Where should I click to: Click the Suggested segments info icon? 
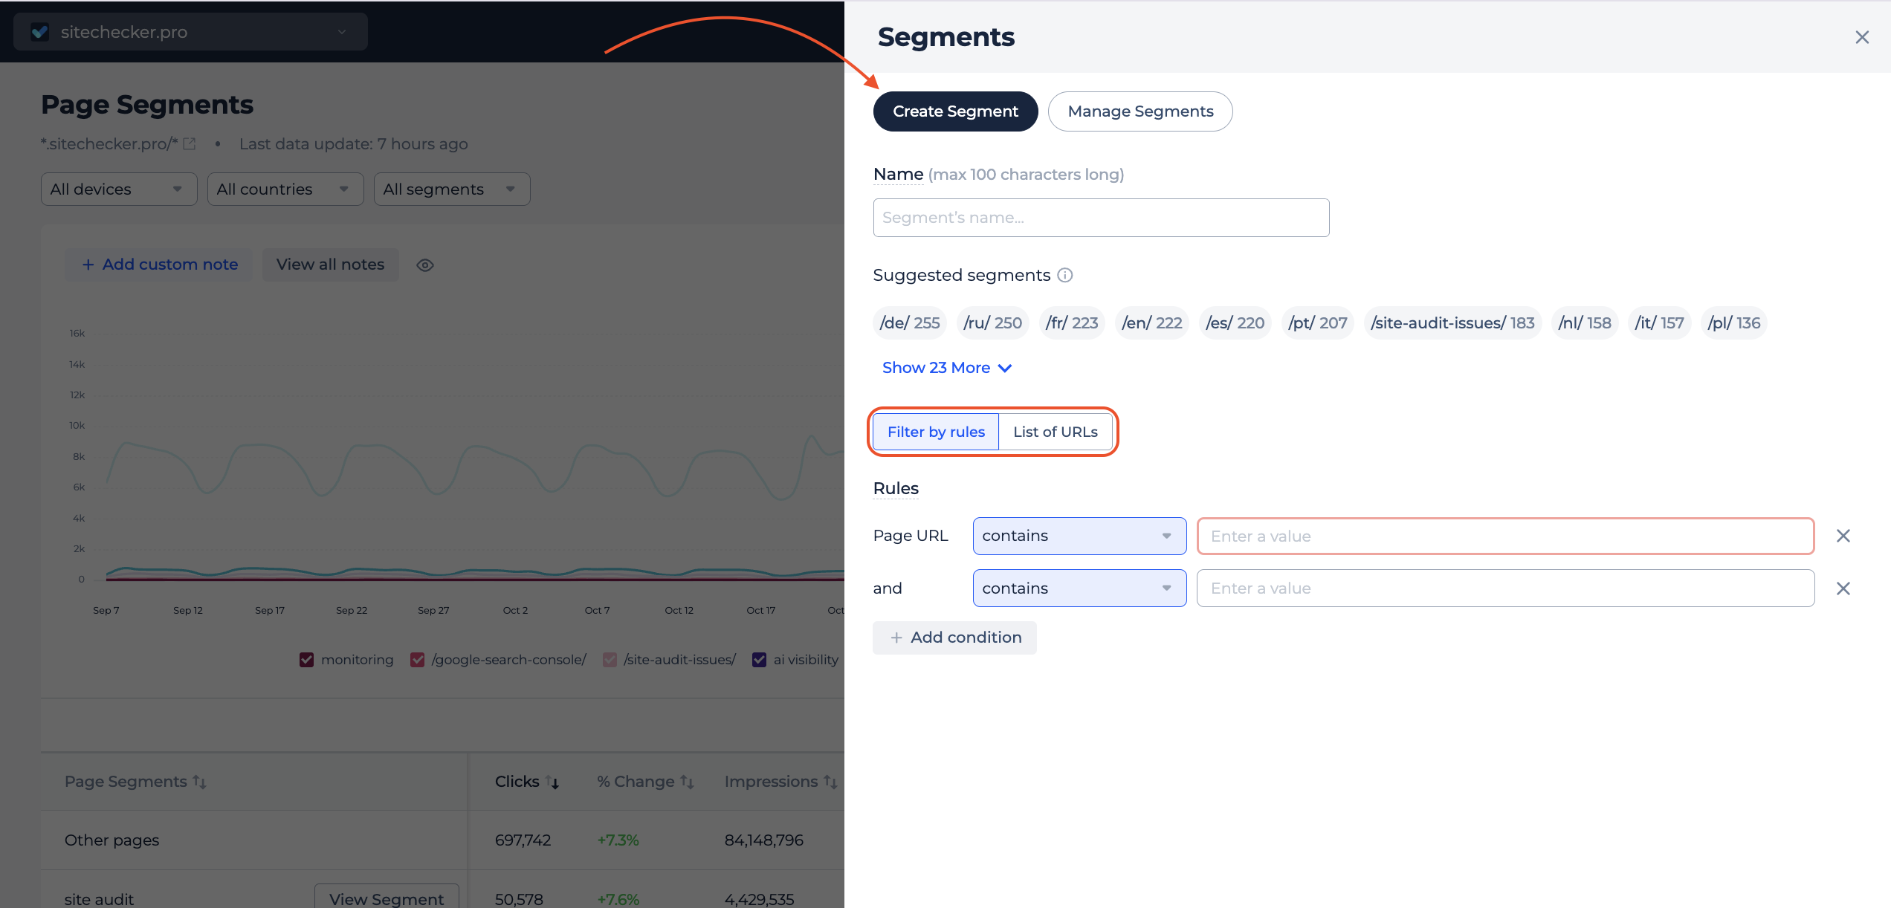click(x=1065, y=275)
